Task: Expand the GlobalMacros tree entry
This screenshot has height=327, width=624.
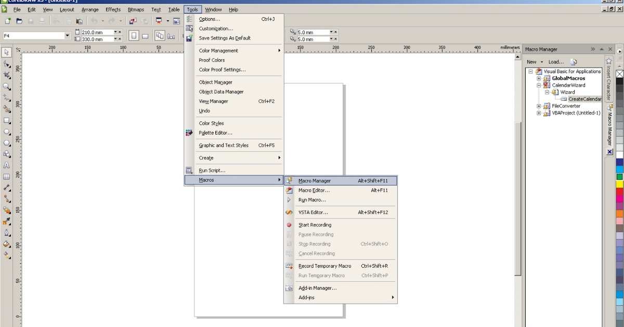Action: [x=538, y=78]
